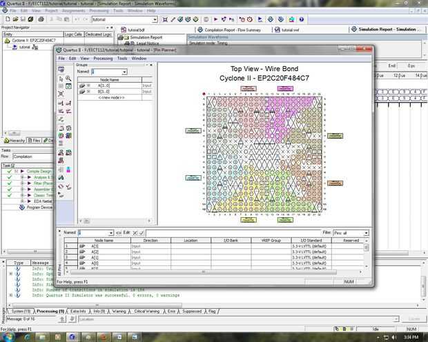Open the project name 'tutorial' dropdown in toolbar

pyautogui.click(x=155, y=19)
